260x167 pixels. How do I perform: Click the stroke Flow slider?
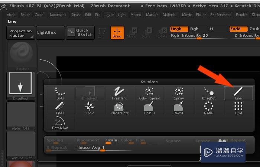point(148,141)
